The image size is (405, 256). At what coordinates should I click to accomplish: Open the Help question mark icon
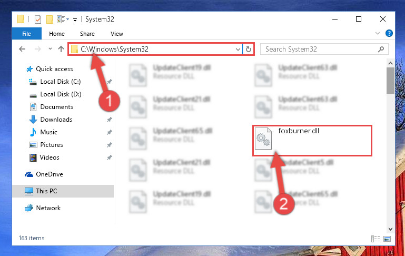(x=389, y=33)
